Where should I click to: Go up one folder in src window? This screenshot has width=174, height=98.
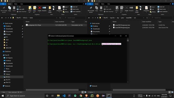[98, 18]
